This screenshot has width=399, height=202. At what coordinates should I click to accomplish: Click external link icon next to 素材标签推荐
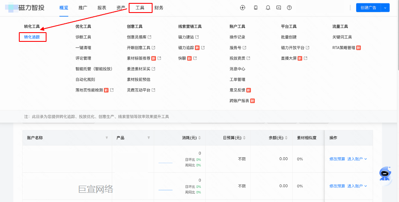(x=159, y=59)
